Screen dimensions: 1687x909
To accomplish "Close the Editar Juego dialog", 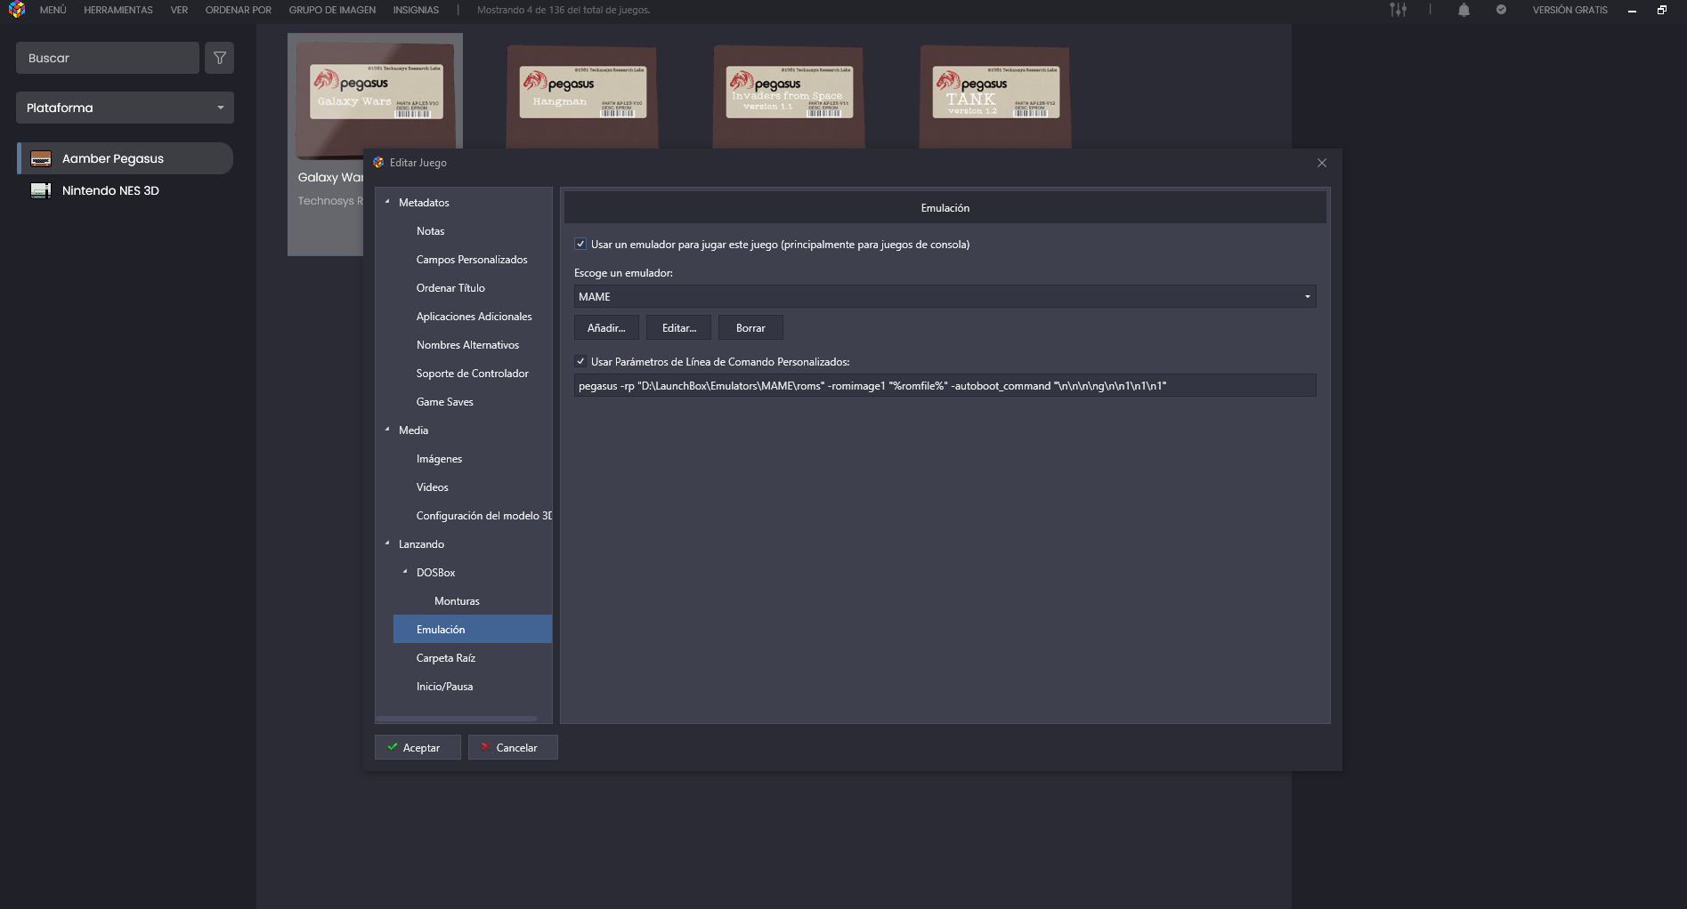I will coord(1322,163).
